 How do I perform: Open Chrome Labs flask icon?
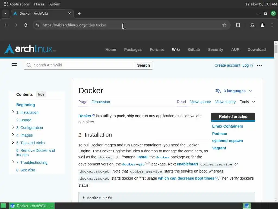click(x=252, y=25)
